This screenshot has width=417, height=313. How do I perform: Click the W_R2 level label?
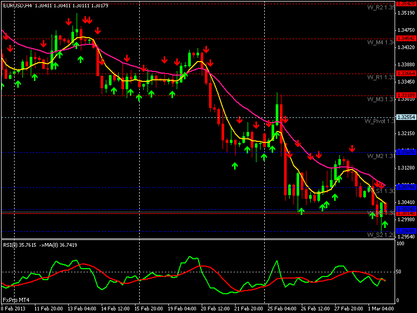click(x=381, y=7)
